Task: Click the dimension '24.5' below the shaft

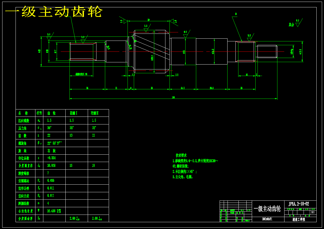Action: (183, 88)
